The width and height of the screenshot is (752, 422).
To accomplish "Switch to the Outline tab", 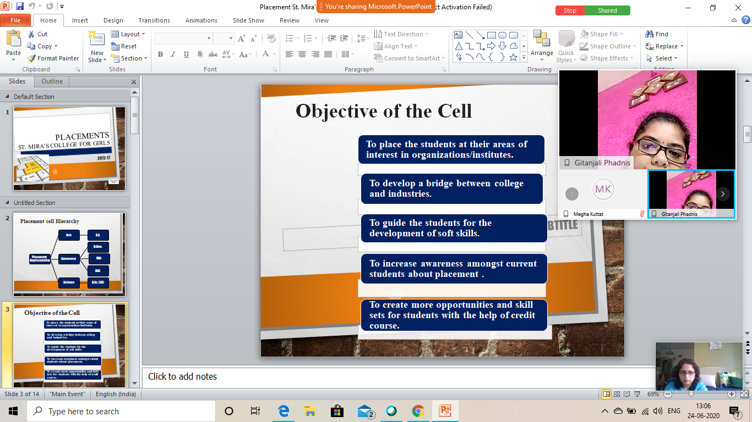I will pyautogui.click(x=51, y=81).
